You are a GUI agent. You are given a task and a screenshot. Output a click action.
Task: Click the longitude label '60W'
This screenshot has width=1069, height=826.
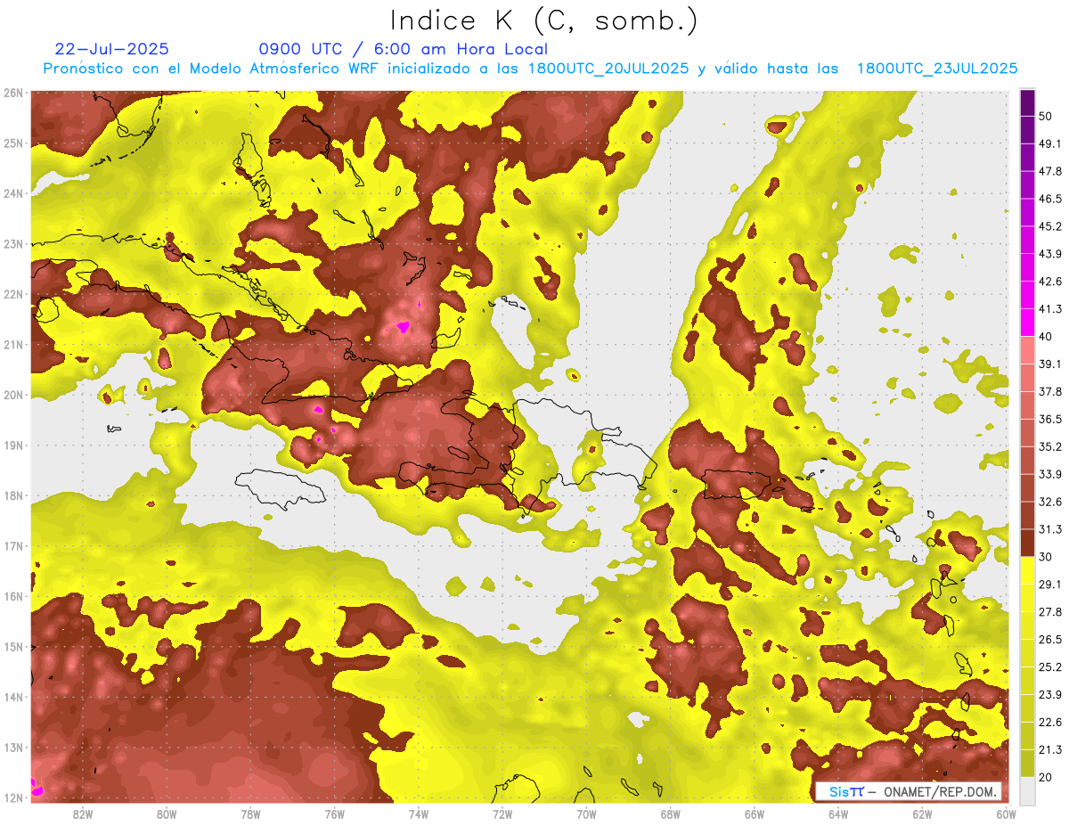1007,814
